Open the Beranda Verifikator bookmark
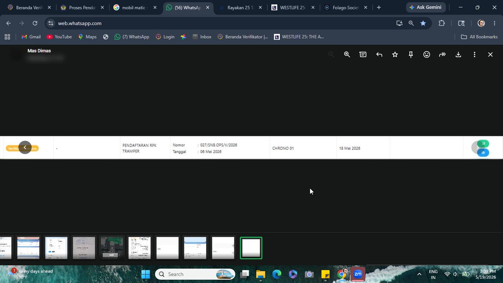This screenshot has width=503, height=283. 243,37
